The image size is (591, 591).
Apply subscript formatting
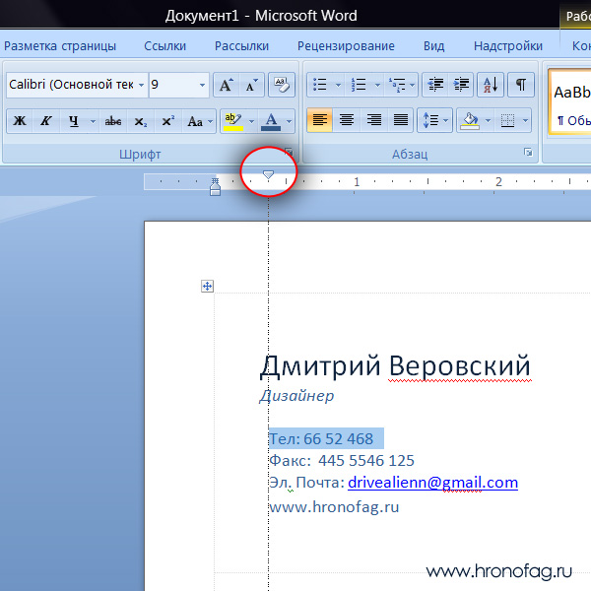point(141,121)
